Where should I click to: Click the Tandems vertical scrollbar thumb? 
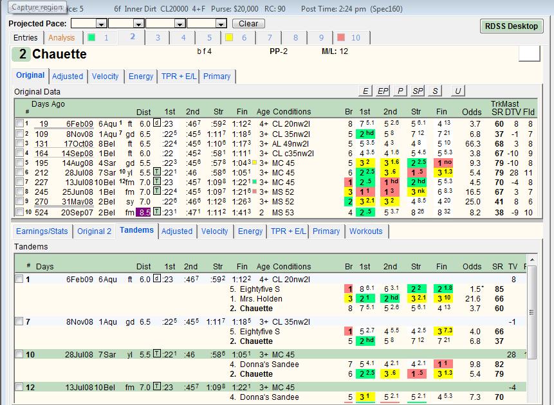click(532, 312)
